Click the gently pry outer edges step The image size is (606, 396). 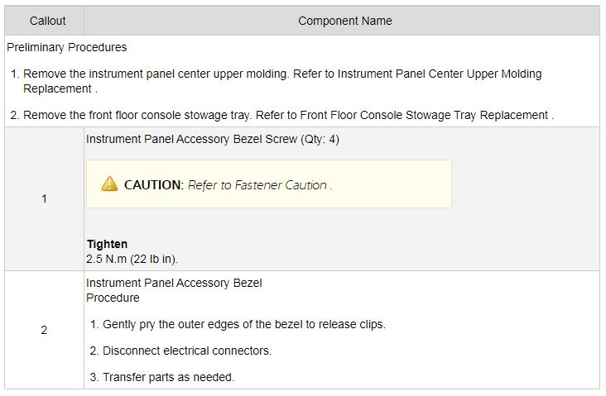click(243, 324)
